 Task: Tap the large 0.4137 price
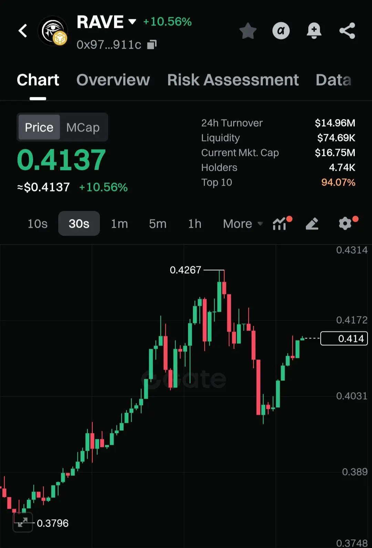[x=61, y=160]
